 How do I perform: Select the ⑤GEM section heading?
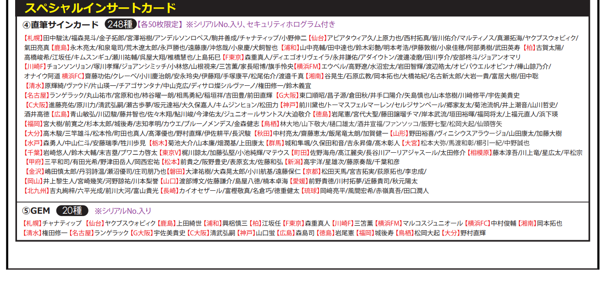click(x=36, y=211)
